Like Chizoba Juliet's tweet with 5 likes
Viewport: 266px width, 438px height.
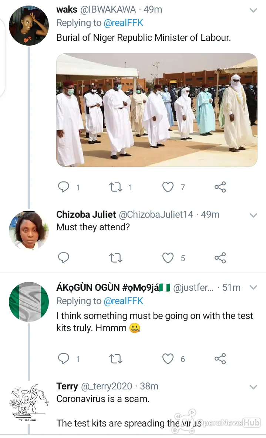168,258
